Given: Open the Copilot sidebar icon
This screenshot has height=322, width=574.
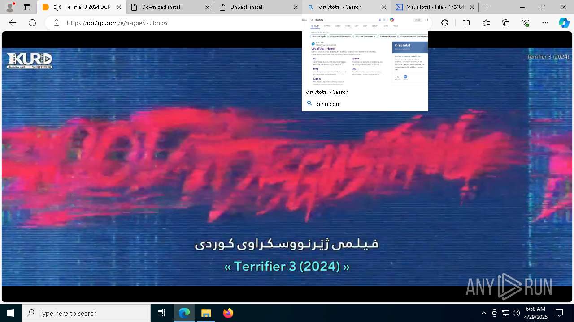Looking at the screenshot, I should point(564,23).
